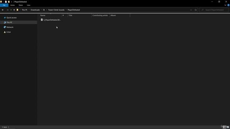Select Linux in navigation pane
This screenshot has width=230, height=129.
tap(9, 32)
